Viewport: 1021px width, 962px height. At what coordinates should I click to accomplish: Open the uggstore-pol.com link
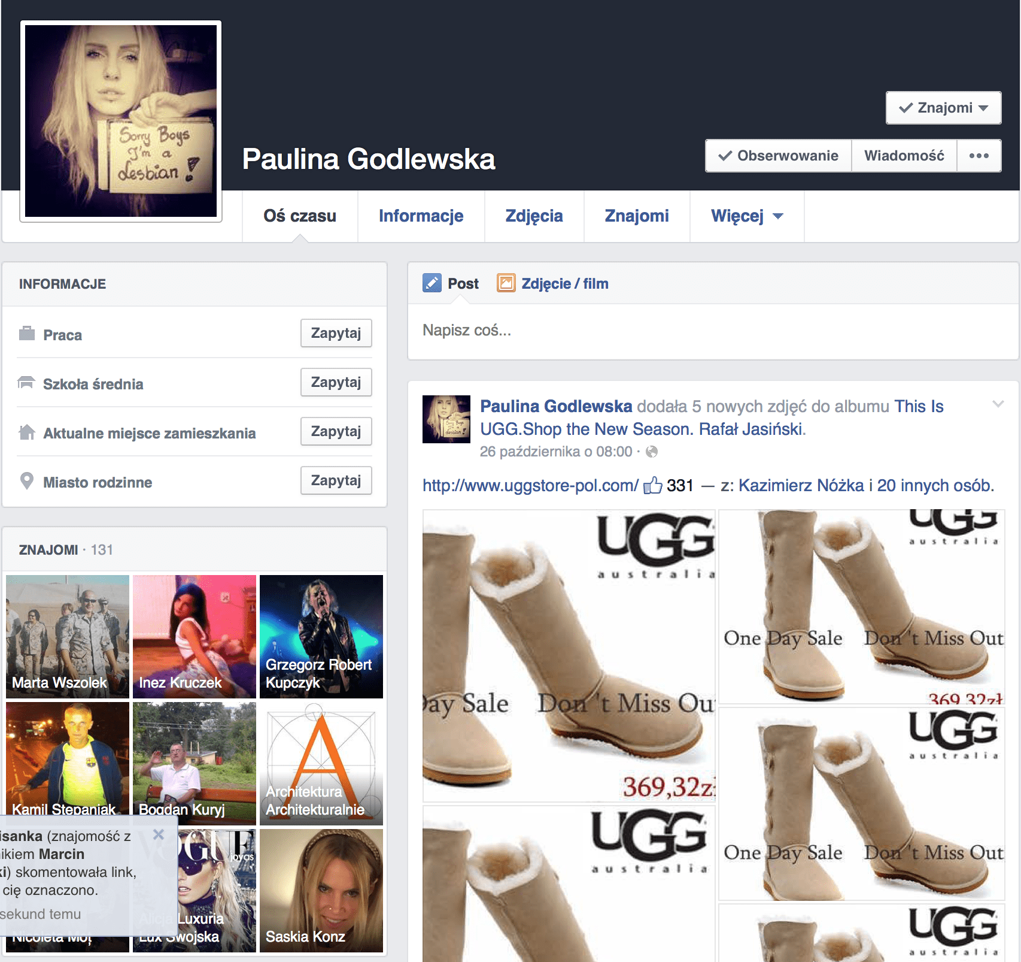(x=530, y=485)
